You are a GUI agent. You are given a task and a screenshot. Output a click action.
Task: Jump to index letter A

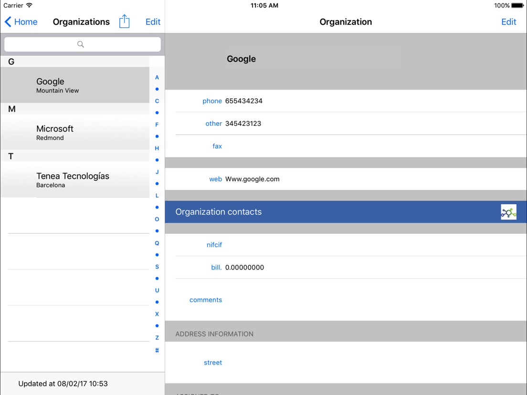tap(157, 77)
